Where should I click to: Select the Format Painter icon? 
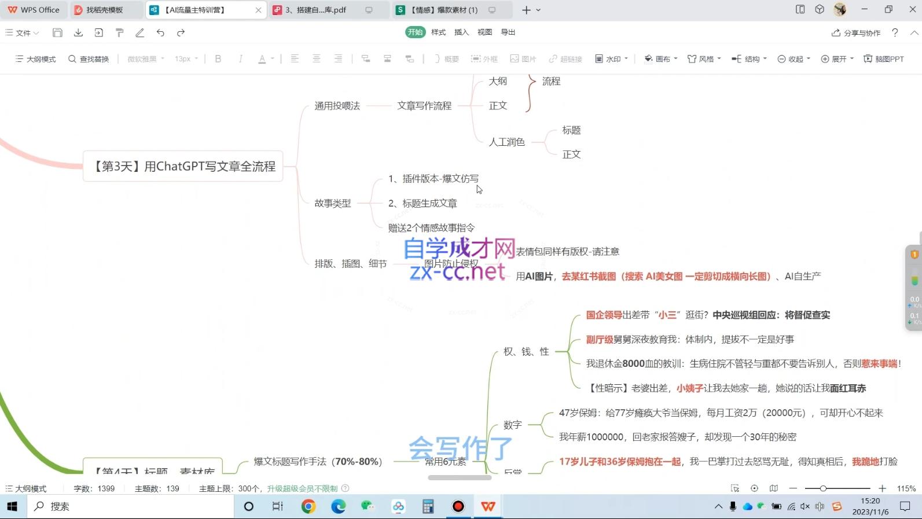click(120, 33)
